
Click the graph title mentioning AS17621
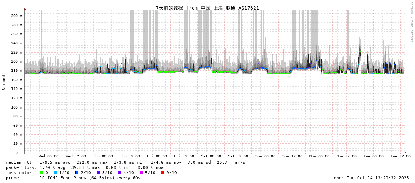(x=207, y=8)
